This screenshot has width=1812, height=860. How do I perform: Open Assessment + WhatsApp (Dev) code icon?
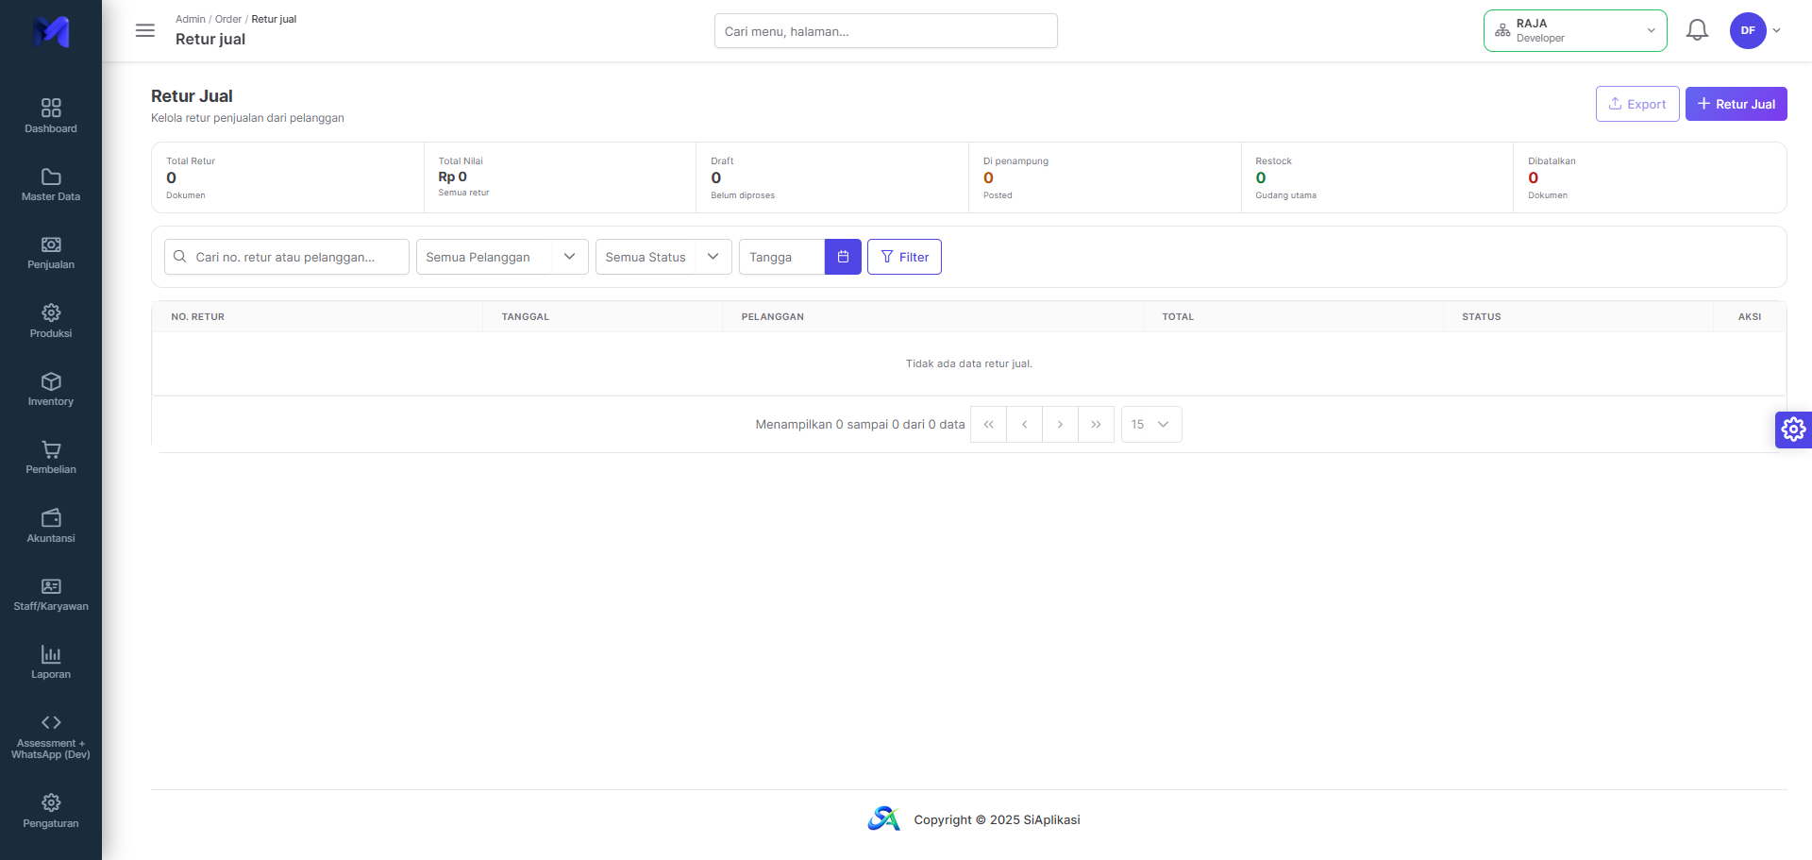pyautogui.click(x=51, y=722)
